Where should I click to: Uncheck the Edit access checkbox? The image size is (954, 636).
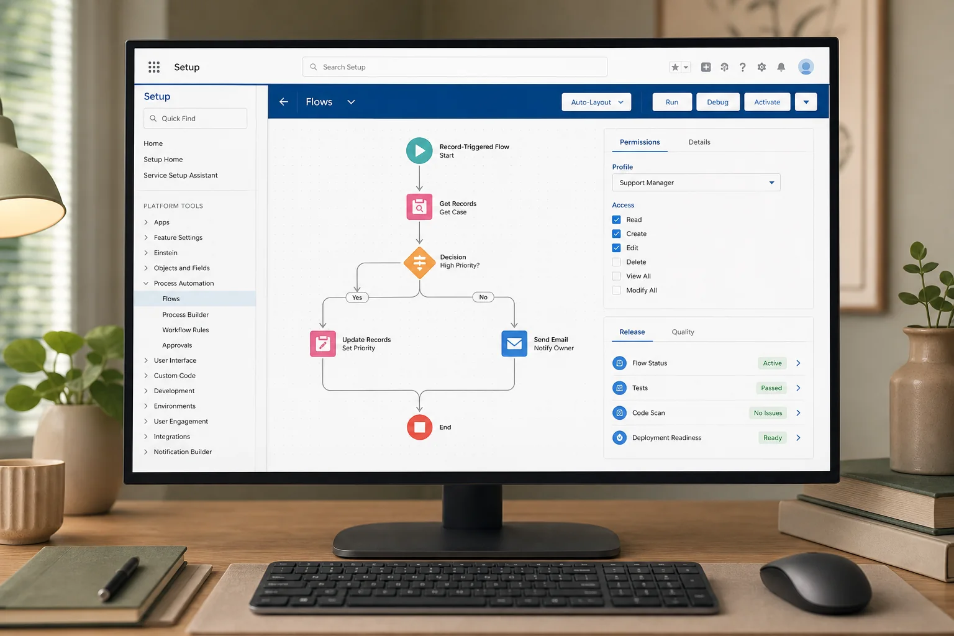point(616,248)
